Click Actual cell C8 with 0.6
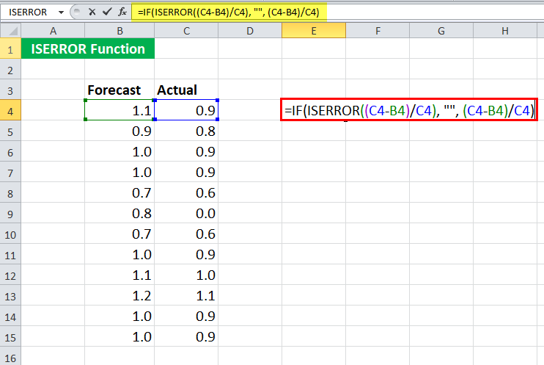The width and height of the screenshot is (544, 365). 186,192
